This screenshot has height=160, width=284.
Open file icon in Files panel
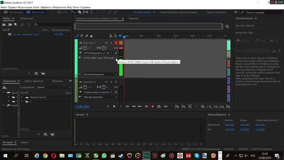coord(4,24)
